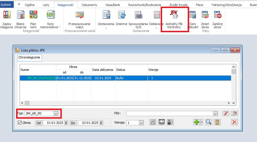Switch to the Faktoring/Windykacja tab
This screenshot has height=142, width=257.
[x=227, y=5]
